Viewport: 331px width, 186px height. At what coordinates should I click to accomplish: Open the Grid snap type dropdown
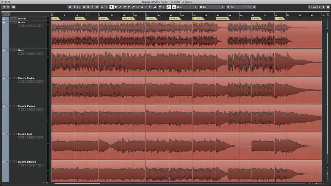[x=187, y=7]
